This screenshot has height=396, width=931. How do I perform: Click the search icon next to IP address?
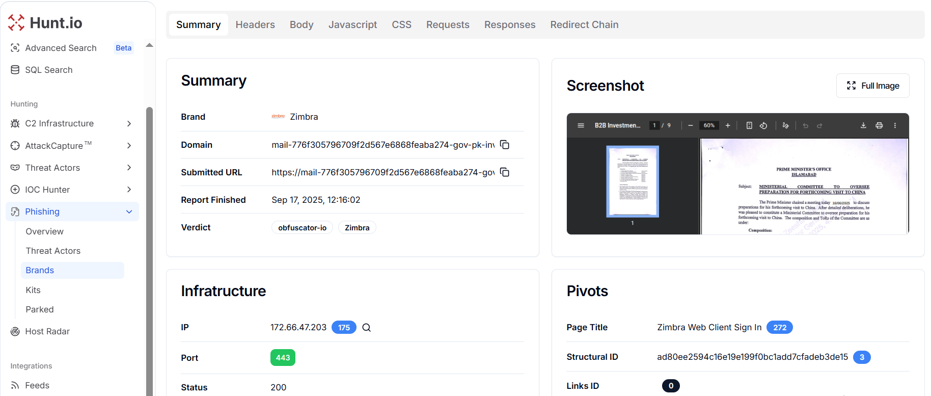(x=366, y=328)
